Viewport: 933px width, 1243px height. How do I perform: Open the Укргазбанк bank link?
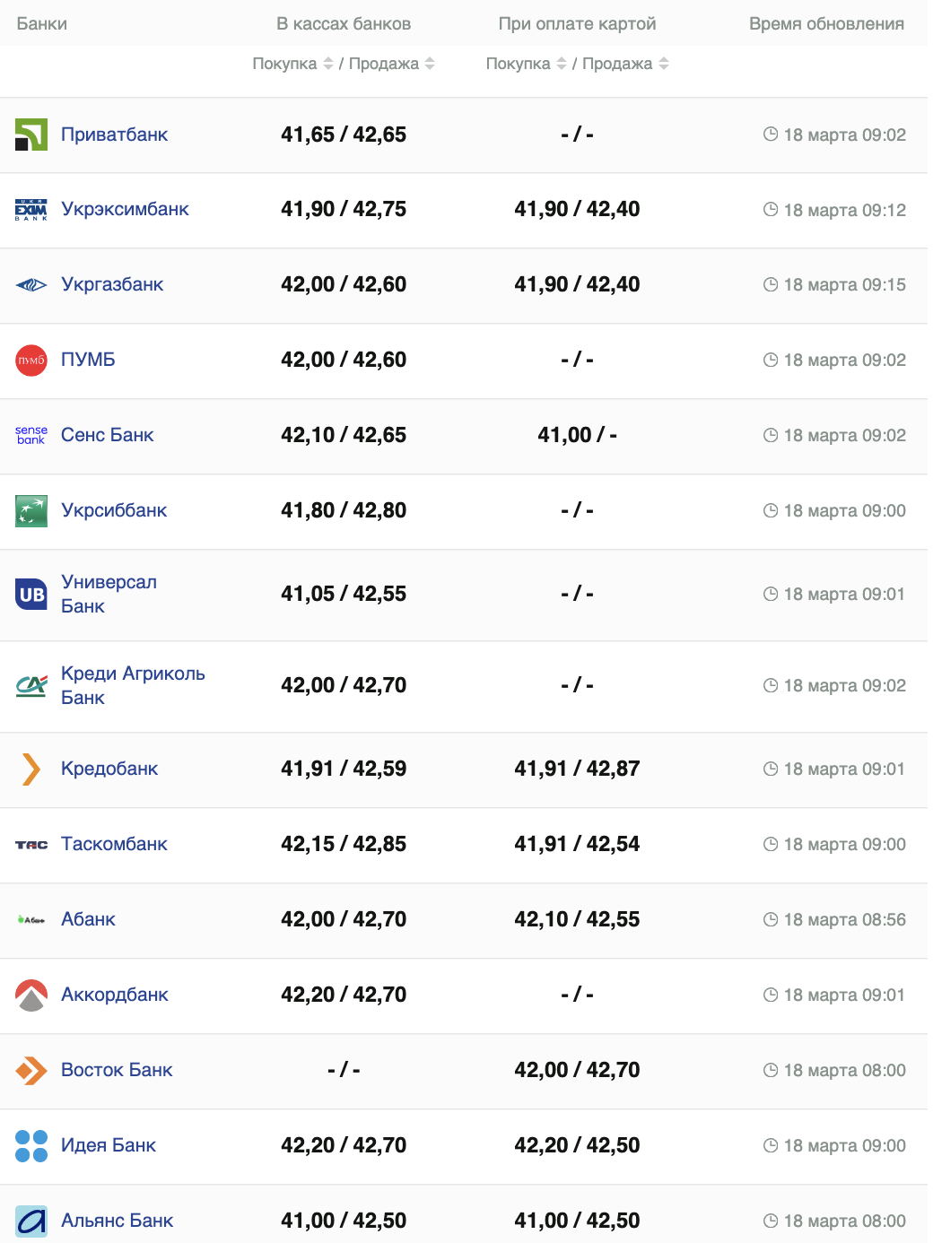(x=112, y=284)
